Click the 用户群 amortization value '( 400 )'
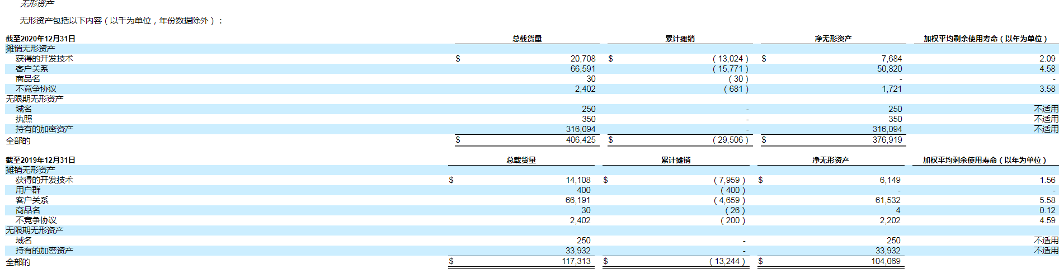The height and width of the screenshot is (273, 1059). (x=733, y=190)
